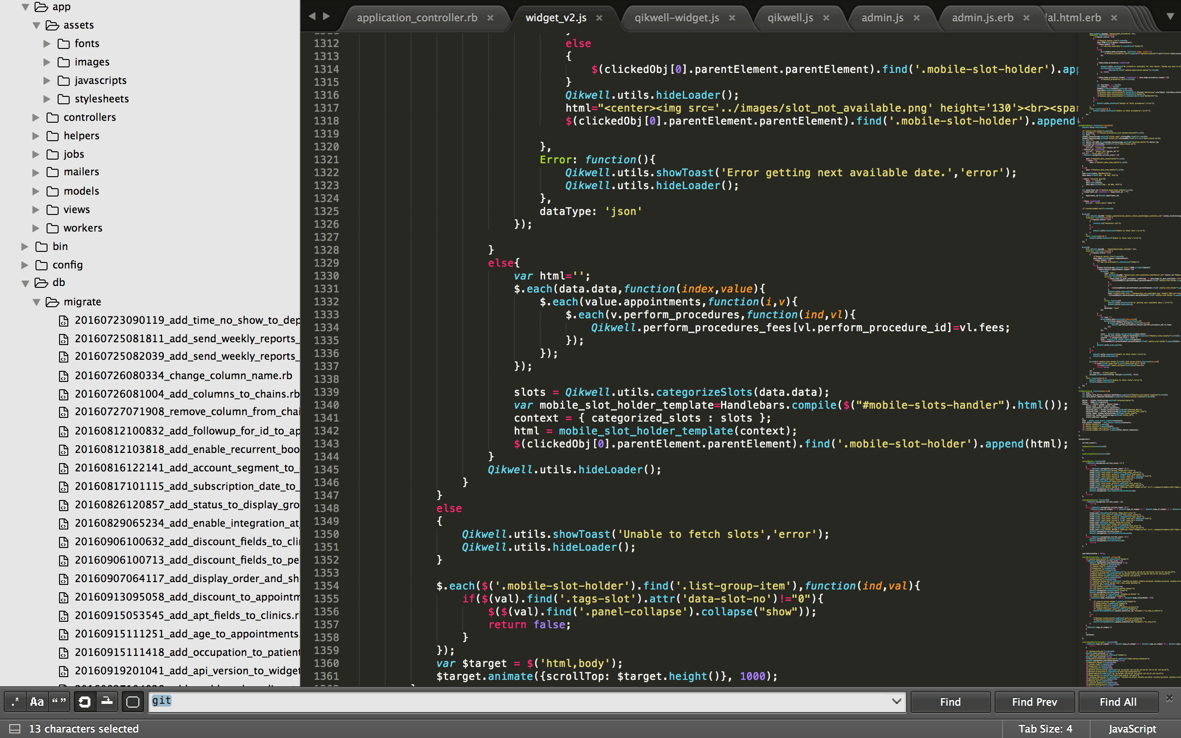Close the admin.js.erb tab
The image size is (1181, 738).
click(x=1026, y=18)
